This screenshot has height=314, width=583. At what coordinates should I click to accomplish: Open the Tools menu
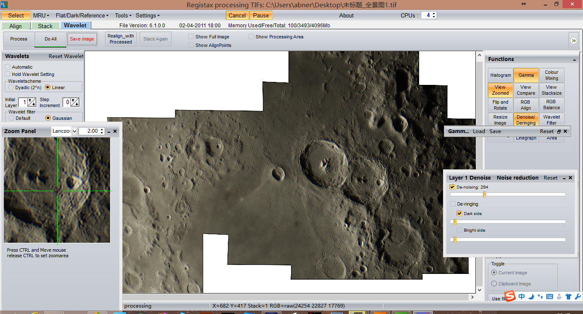click(123, 15)
